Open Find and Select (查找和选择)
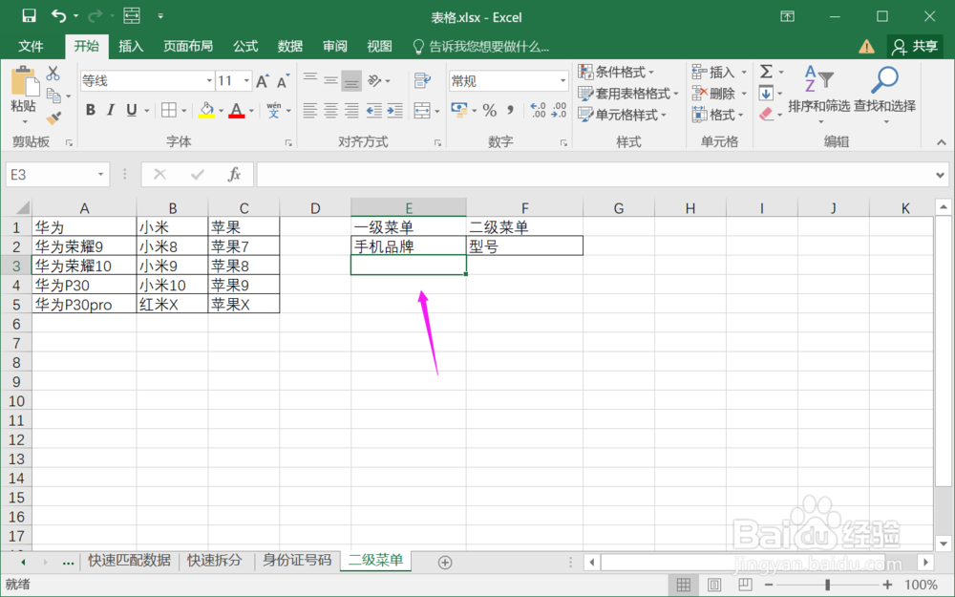Screen dimensions: 955x597 (x=884, y=94)
